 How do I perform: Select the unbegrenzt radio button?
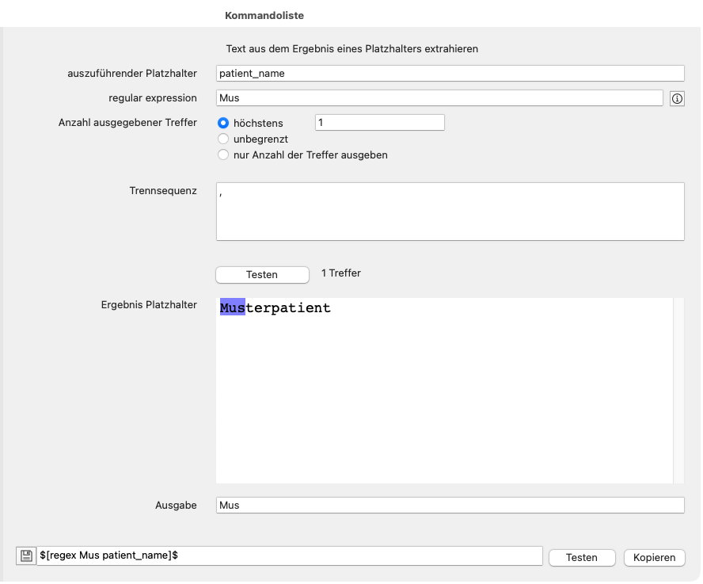click(222, 139)
